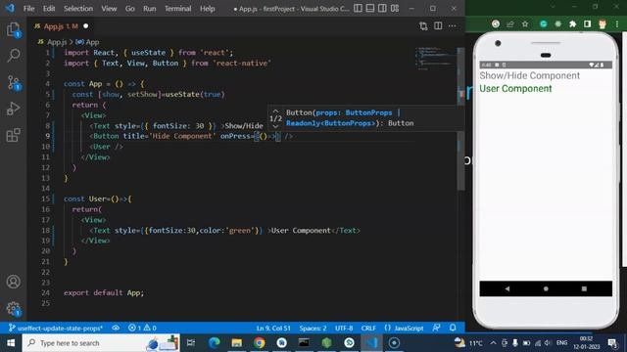
Task: Open changes compare icon in editor toolbar
Action: [423, 26]
